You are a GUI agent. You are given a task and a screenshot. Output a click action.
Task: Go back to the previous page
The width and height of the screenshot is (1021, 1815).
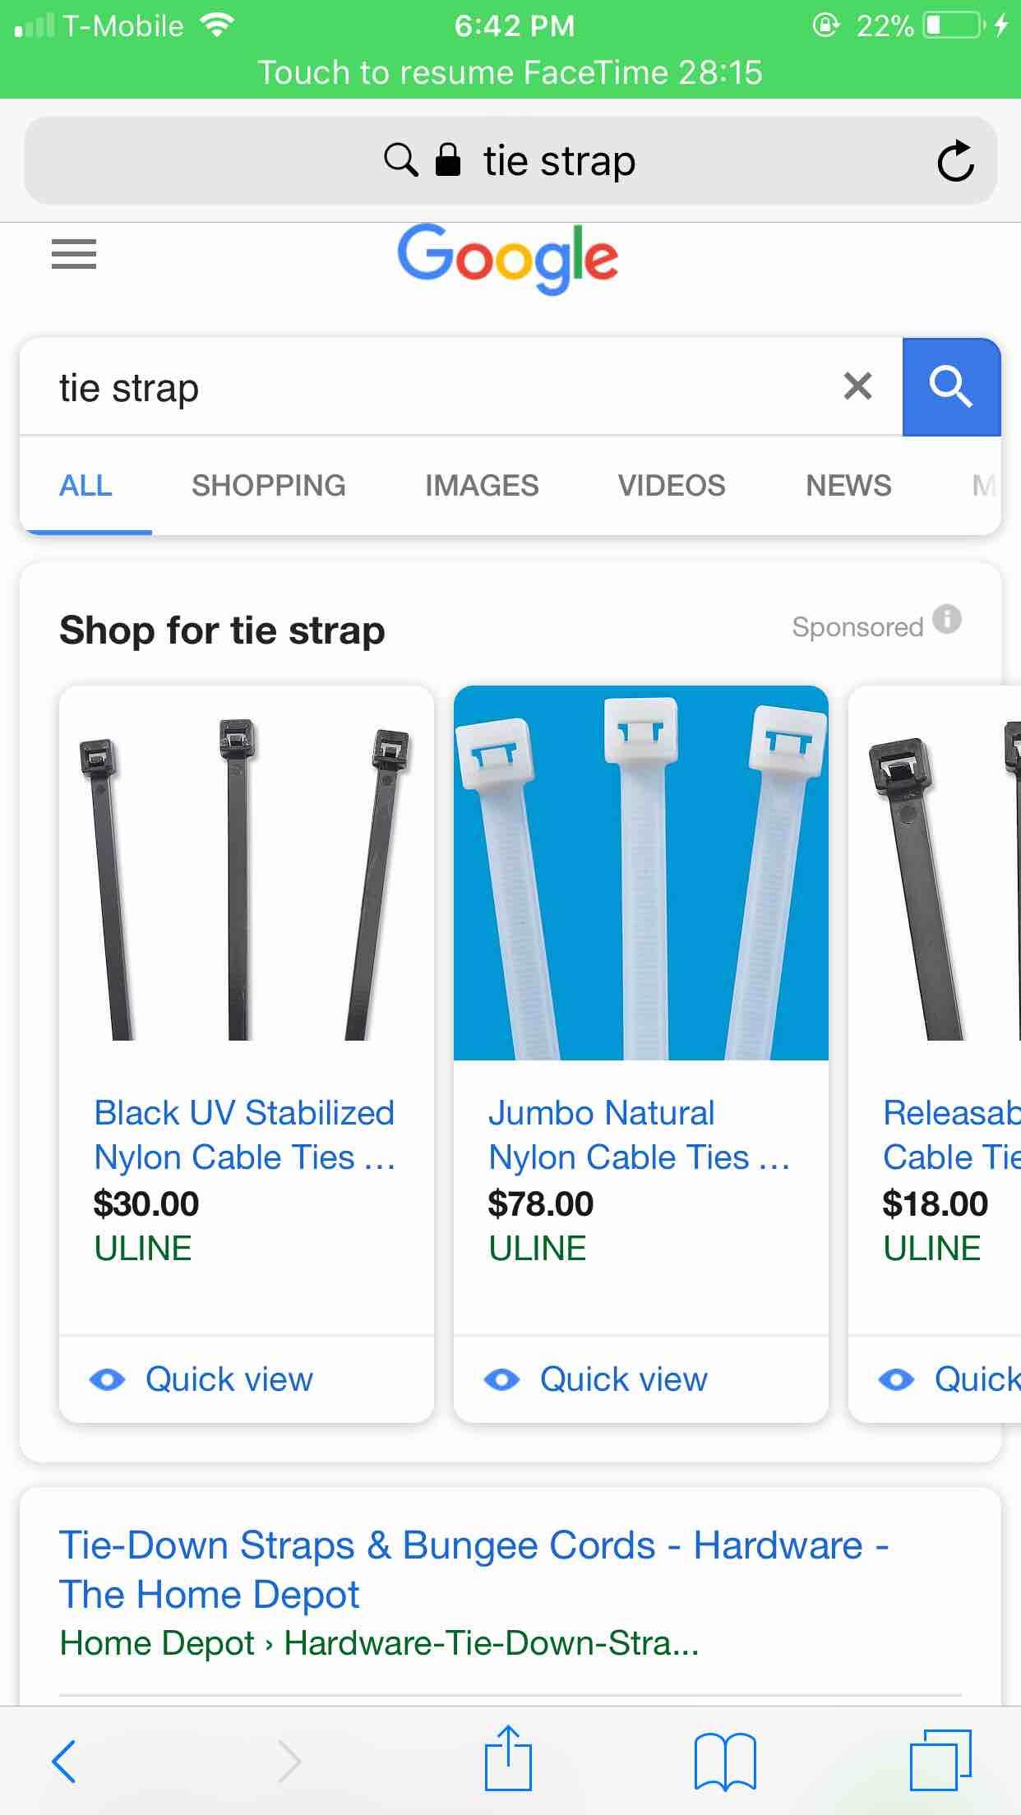64,1761
